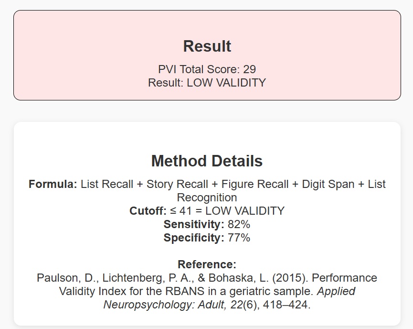413x329 pixels.
Task: Click the Method Details heading
Action: coord(207,161)
